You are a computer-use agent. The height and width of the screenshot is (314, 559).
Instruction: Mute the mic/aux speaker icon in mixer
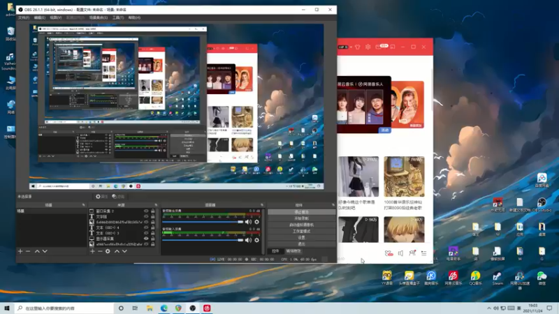248,240
